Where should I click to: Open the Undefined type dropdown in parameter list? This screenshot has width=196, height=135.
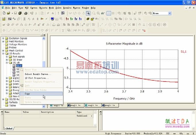92,116
